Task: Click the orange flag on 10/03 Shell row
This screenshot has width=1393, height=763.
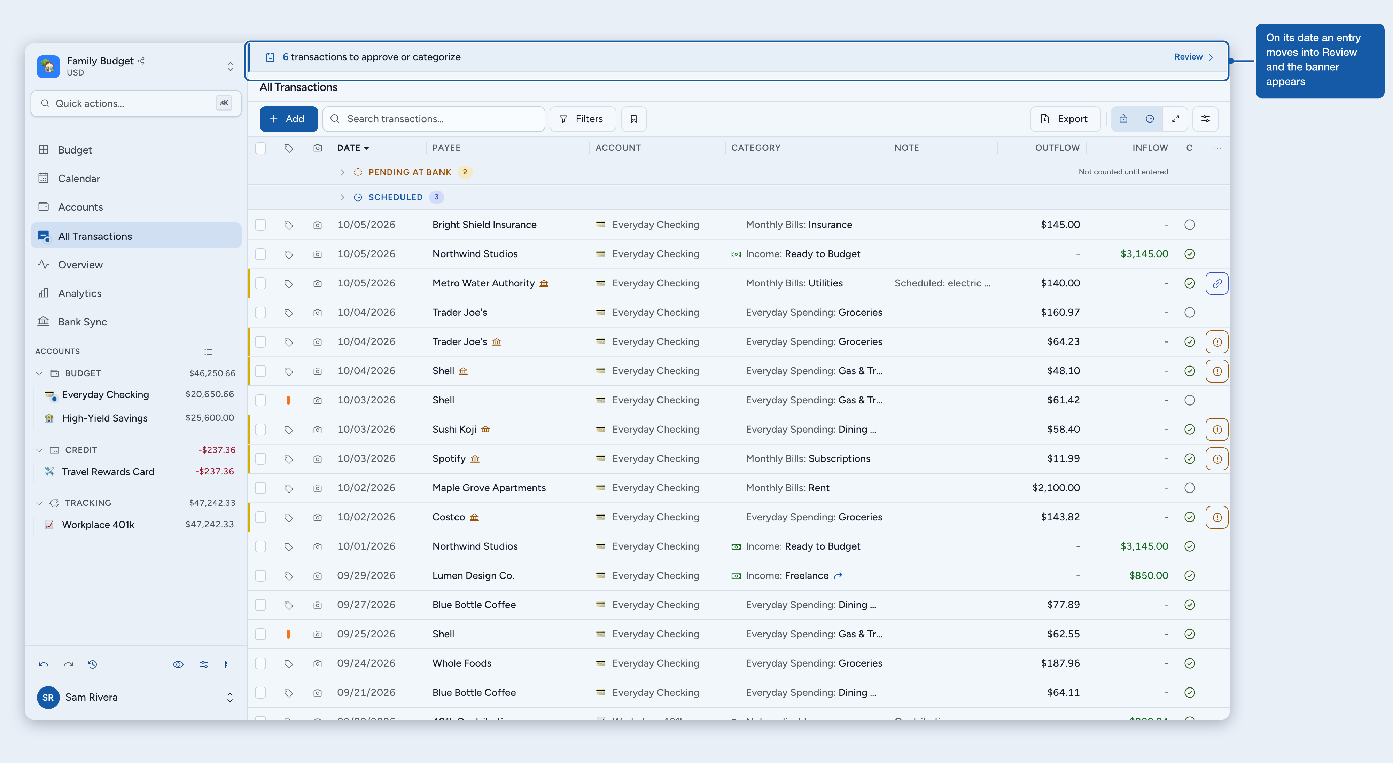Action: click(x=288, y=400)
